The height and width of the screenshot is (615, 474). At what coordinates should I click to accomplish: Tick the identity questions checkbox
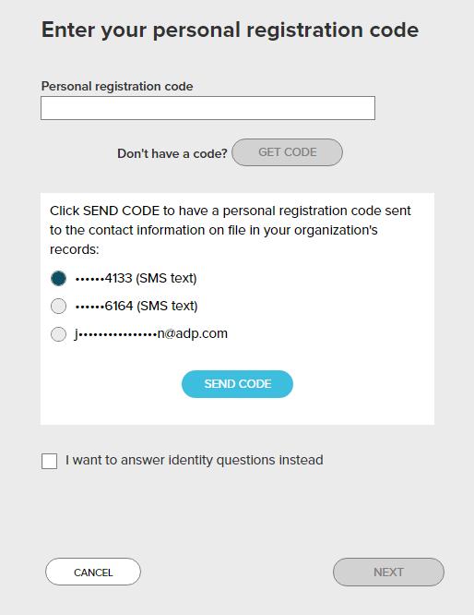pyautogui.click(x=50, y=461)
